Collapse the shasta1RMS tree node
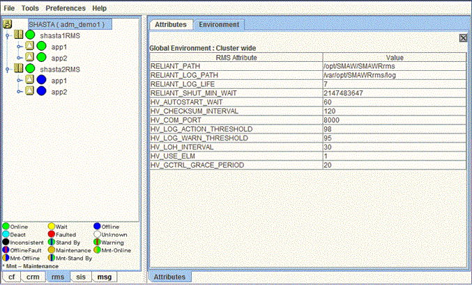 (8, 35)
